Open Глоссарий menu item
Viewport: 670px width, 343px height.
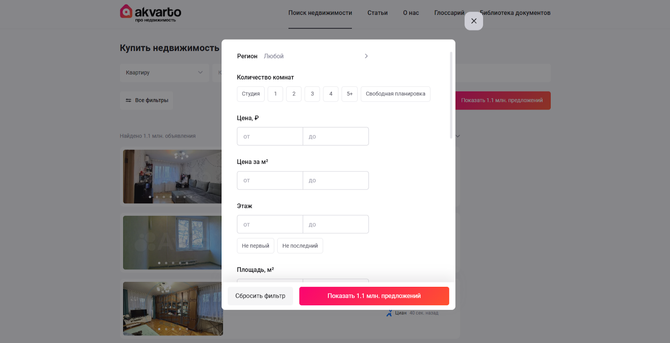coord(449,13)
